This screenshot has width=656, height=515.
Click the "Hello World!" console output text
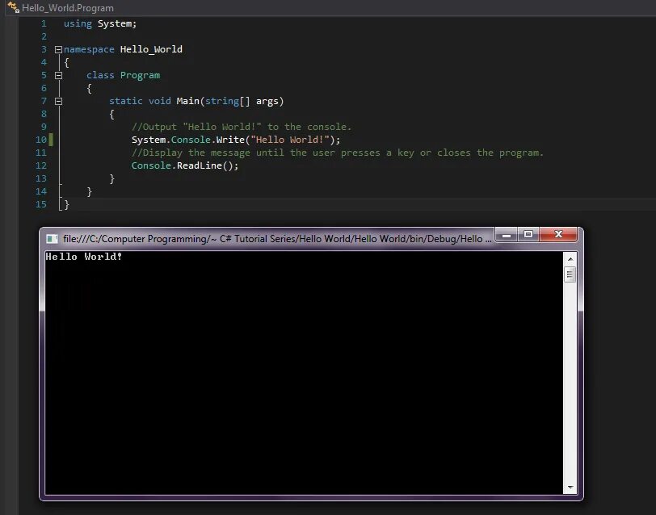[x=84, y=257]
